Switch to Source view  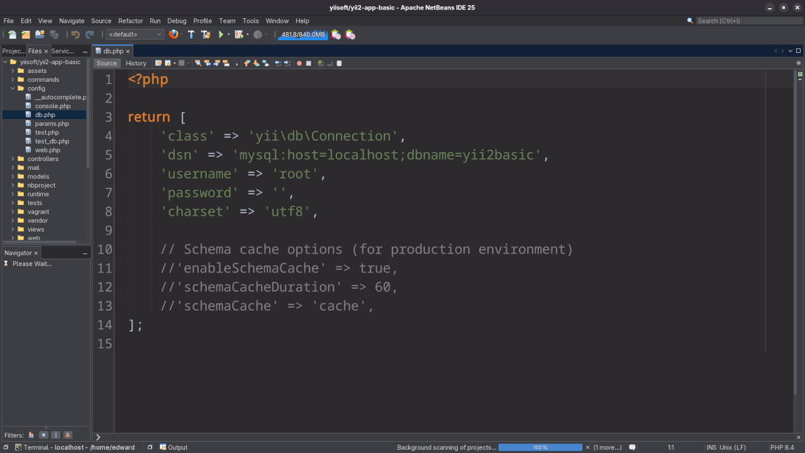click(106, 63)
